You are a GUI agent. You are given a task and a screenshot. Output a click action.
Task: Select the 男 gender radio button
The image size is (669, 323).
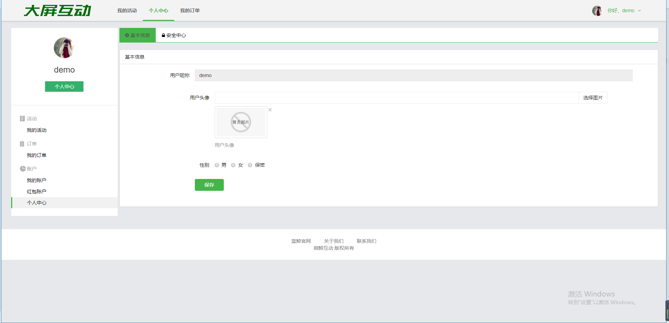(x=217, y=165)
